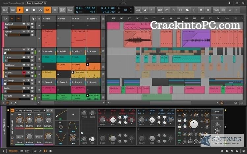This screenshot has width=247, height=154.
Task: Open the EDIT menu
Action: tap(160, 10)
